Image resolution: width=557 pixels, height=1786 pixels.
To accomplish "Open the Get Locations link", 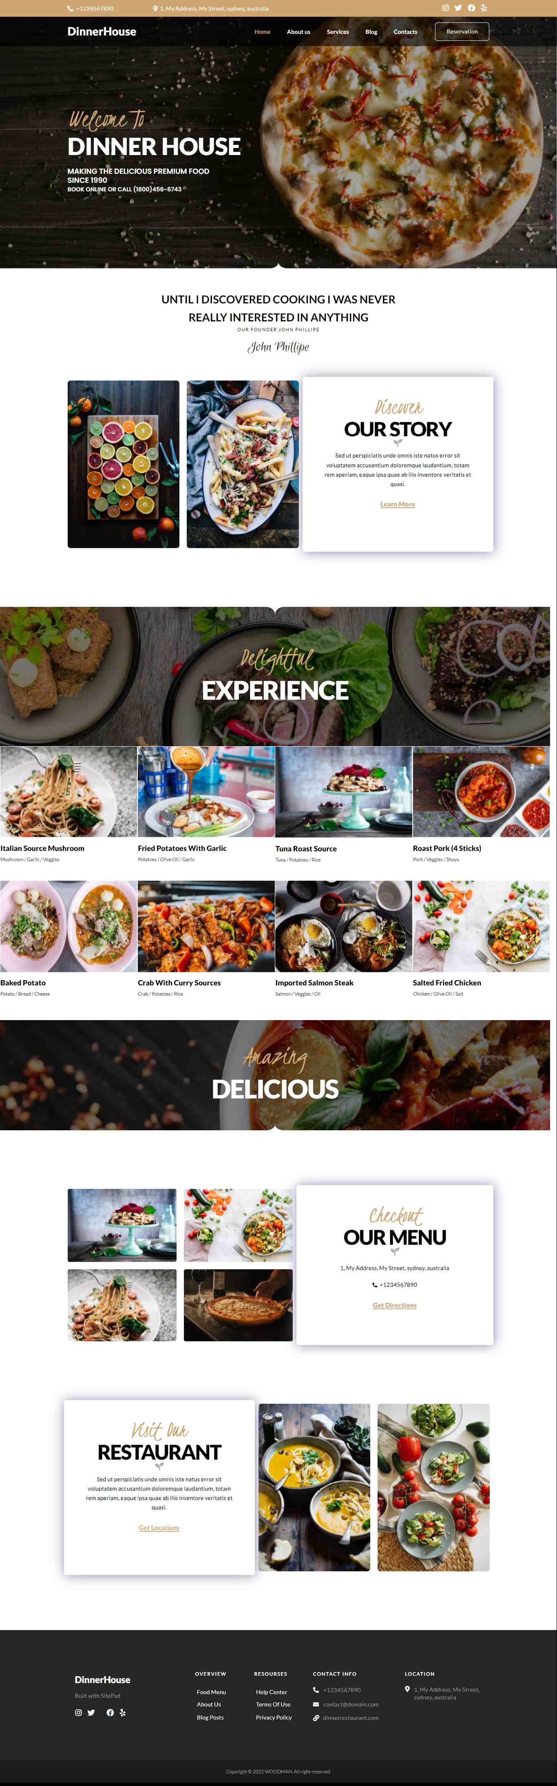I will point(159,1527).
